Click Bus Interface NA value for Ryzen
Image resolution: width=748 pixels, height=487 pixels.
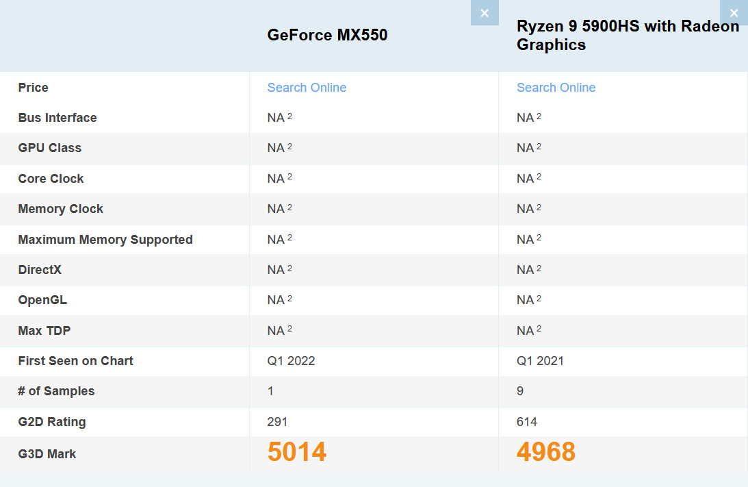pos(529,117)
